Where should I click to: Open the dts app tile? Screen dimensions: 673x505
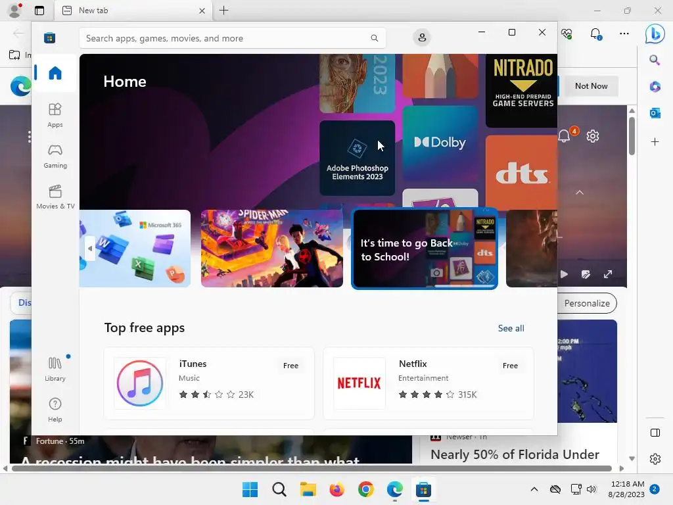click(x=521, y=173)
